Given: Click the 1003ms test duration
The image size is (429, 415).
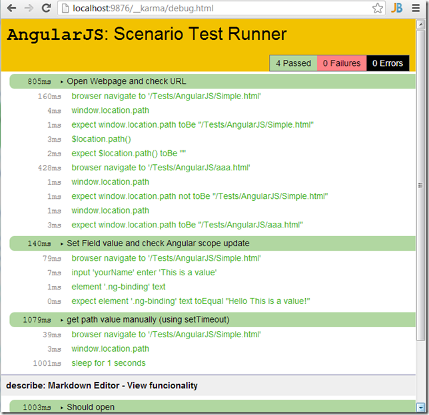Looking at the screenshot, I should 37,407.
